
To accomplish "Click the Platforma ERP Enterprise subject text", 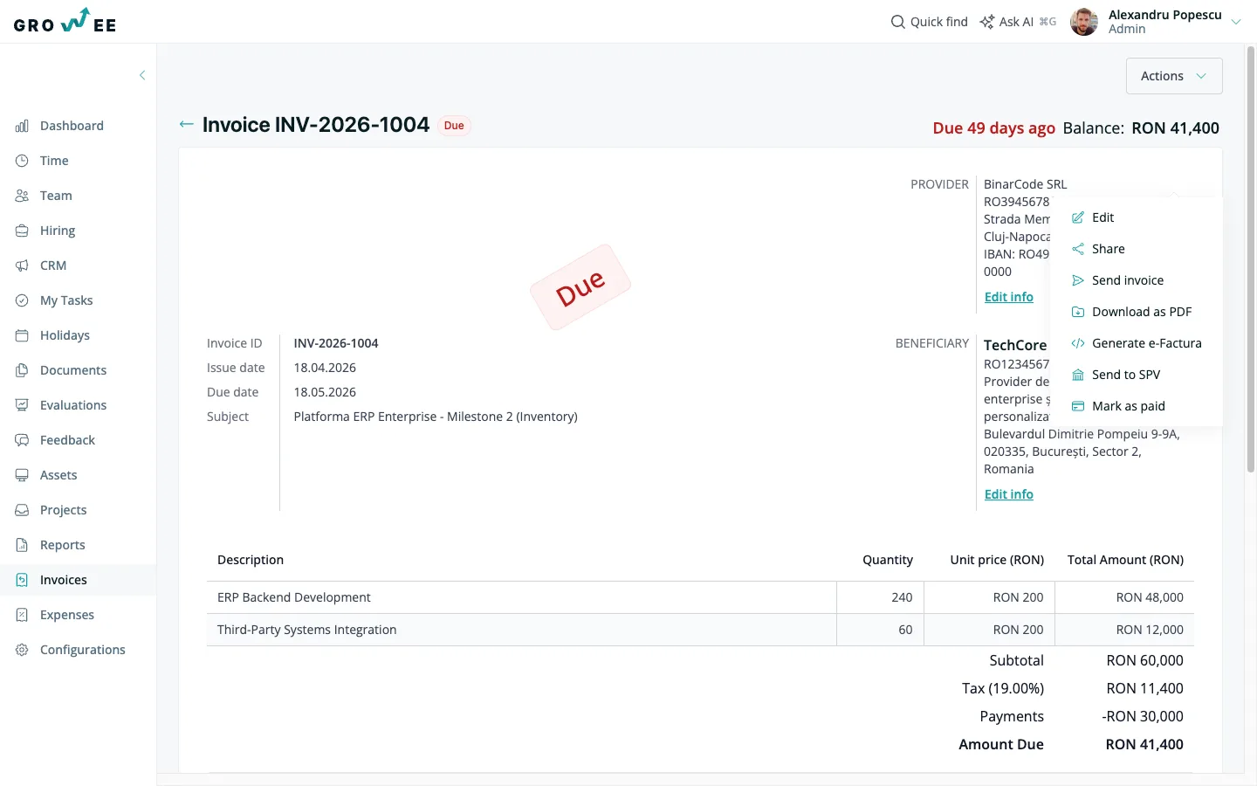I will click(436, 417).
